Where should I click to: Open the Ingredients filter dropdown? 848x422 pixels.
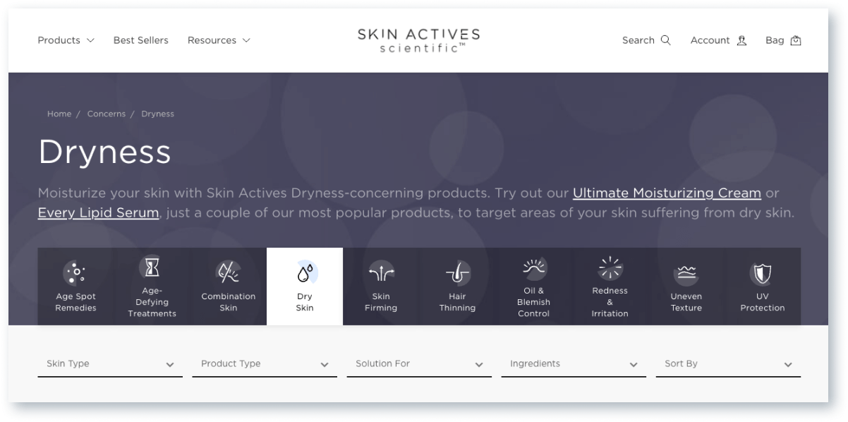coord(574,364)
